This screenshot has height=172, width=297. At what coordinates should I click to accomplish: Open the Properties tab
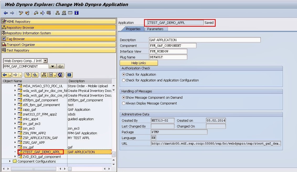pyautogui.click(x=133, y=29)
